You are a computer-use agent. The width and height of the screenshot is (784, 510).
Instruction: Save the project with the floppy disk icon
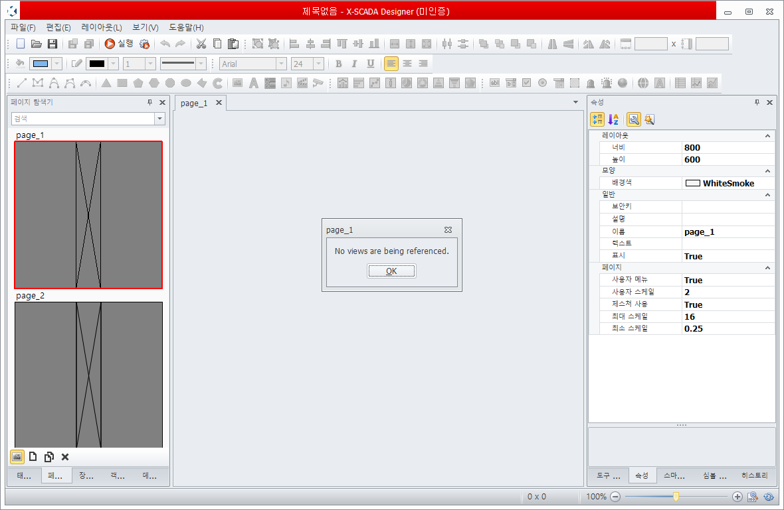coord(52,44)
